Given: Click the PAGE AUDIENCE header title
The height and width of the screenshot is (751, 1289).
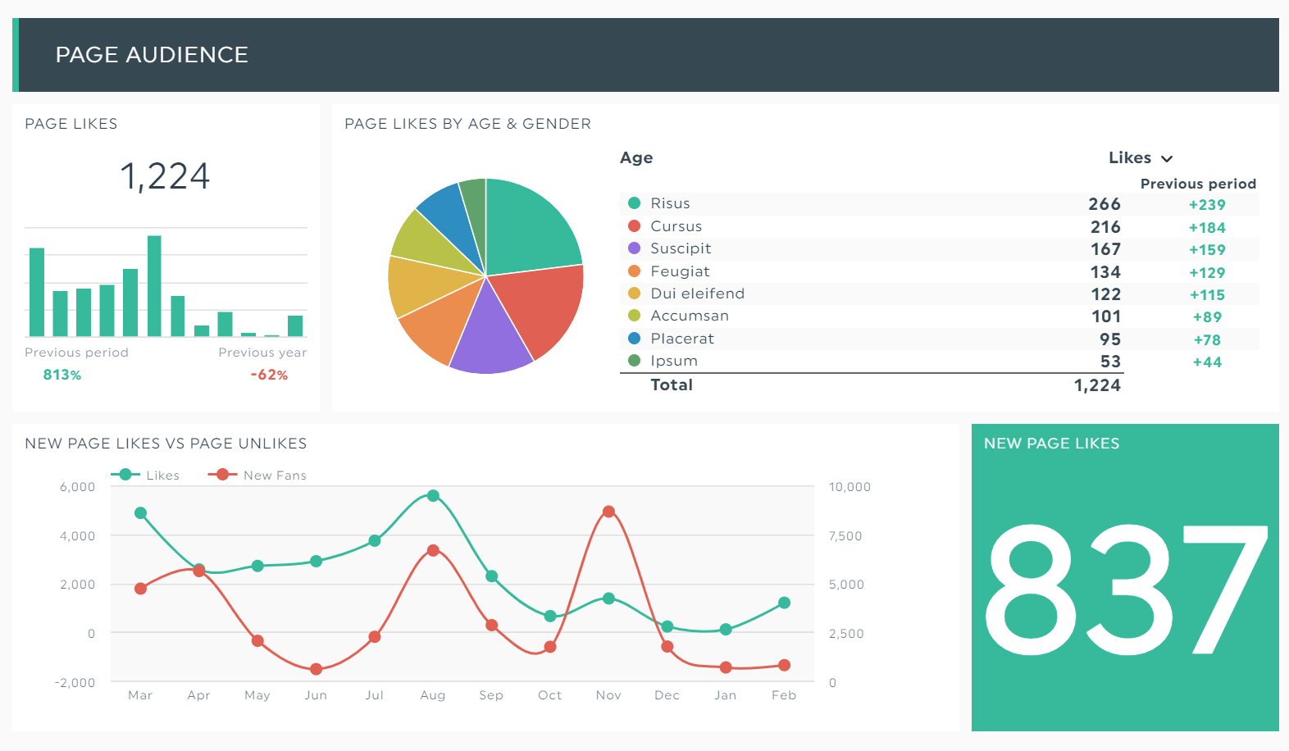Looking at the screenshot, I should tap(152, 55).
